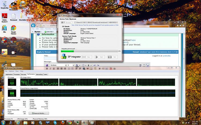The width and height of the screenshot is (201, 125).
Task: Open the text Document desktop icon
Action: [13, 17]
